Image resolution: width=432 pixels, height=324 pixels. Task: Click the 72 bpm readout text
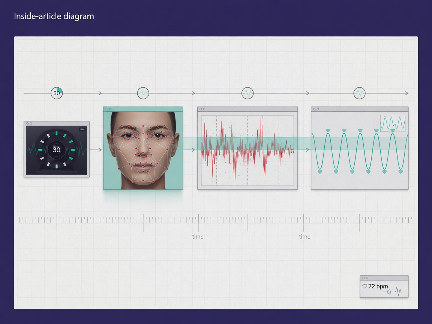(x=378, y=286)
